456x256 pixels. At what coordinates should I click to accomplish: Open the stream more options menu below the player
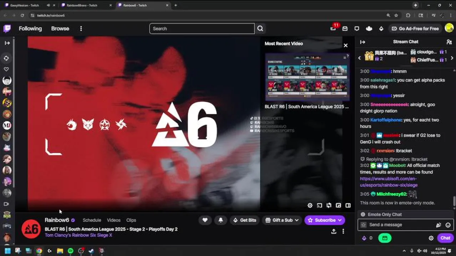click(x=343, y=231)
